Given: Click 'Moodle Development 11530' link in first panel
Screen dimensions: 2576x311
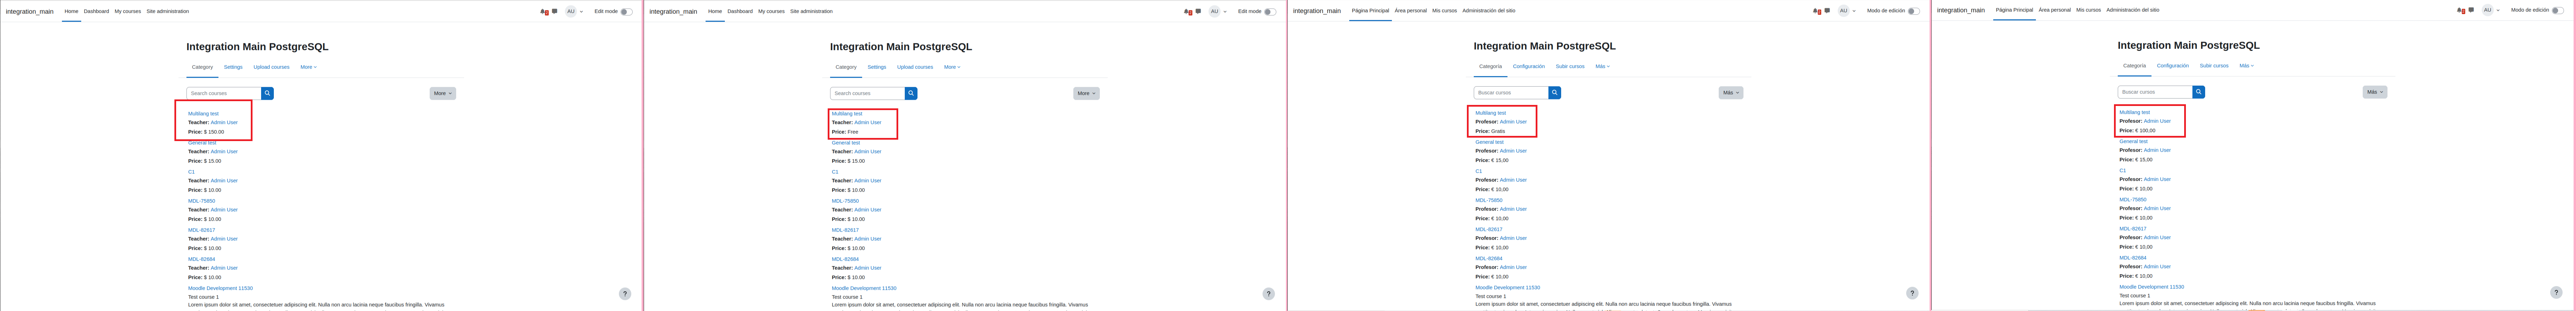Looking at the screenshot, I should coord(220,288).
